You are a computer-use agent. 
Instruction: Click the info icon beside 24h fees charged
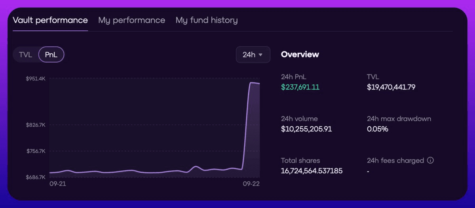pos(430,160)
